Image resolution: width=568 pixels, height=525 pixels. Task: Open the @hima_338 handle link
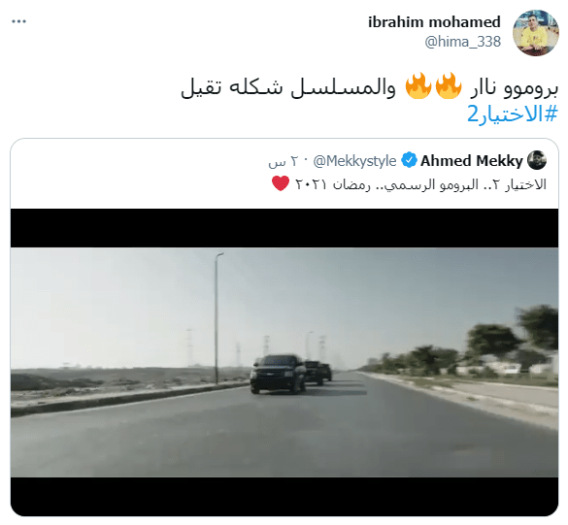click(x=462, y=42)
